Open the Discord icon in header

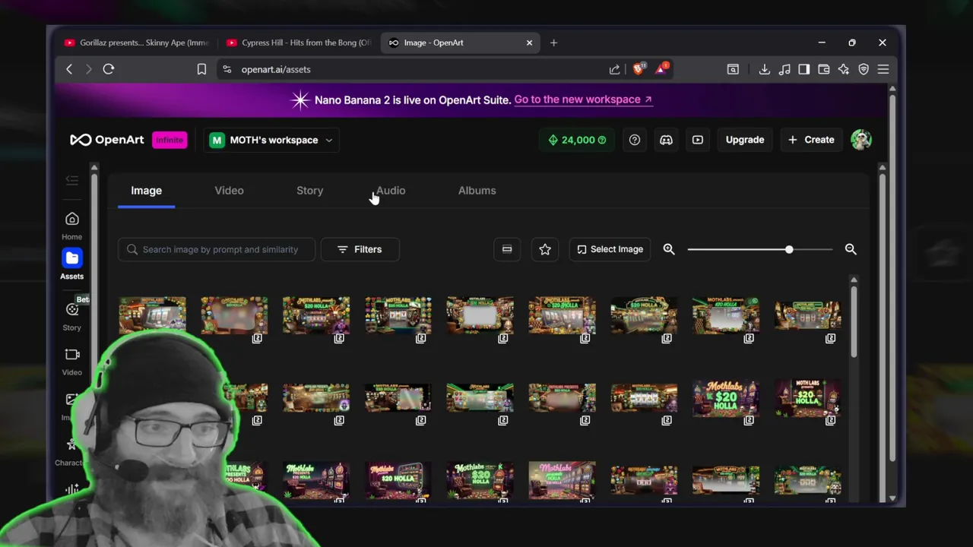pos(666,140)
